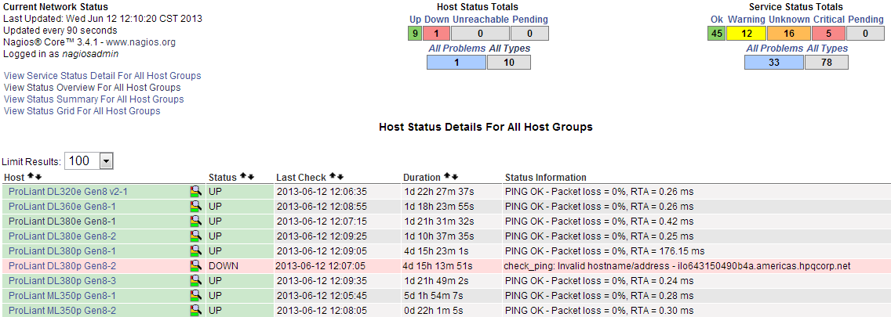Click 'All Problems' under Service Status Totals

coord(774,49)
